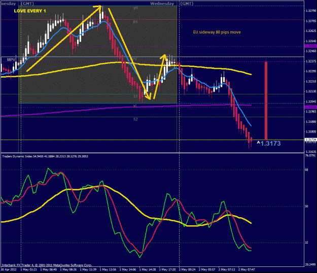Viewport: 317px width, 273px height.
Task: Click the "Wednesday" day label
Action: point(162,4)
